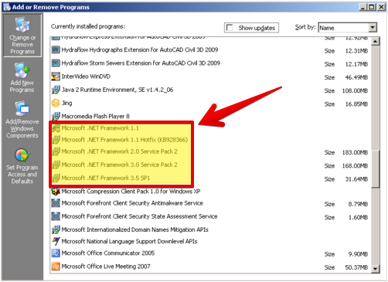Select Microsoft Office Communicator 2005 entry

point(108,253)
